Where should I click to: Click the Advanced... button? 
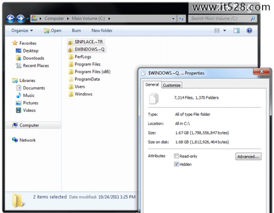(248, 156)
